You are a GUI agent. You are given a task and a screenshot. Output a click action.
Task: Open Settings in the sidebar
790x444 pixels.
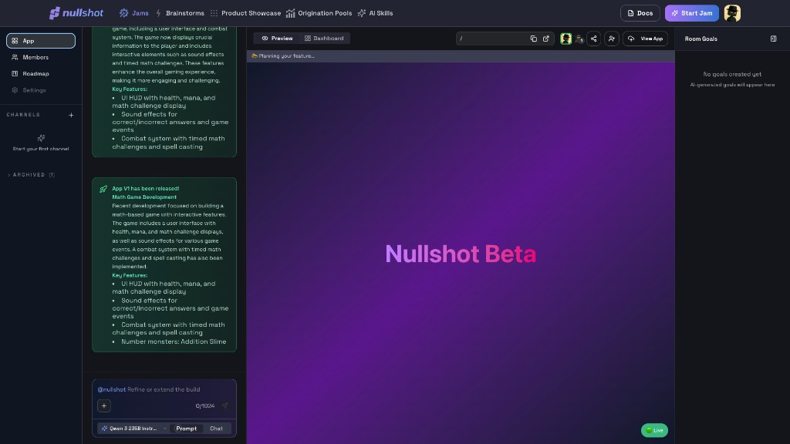coord(41,90)
